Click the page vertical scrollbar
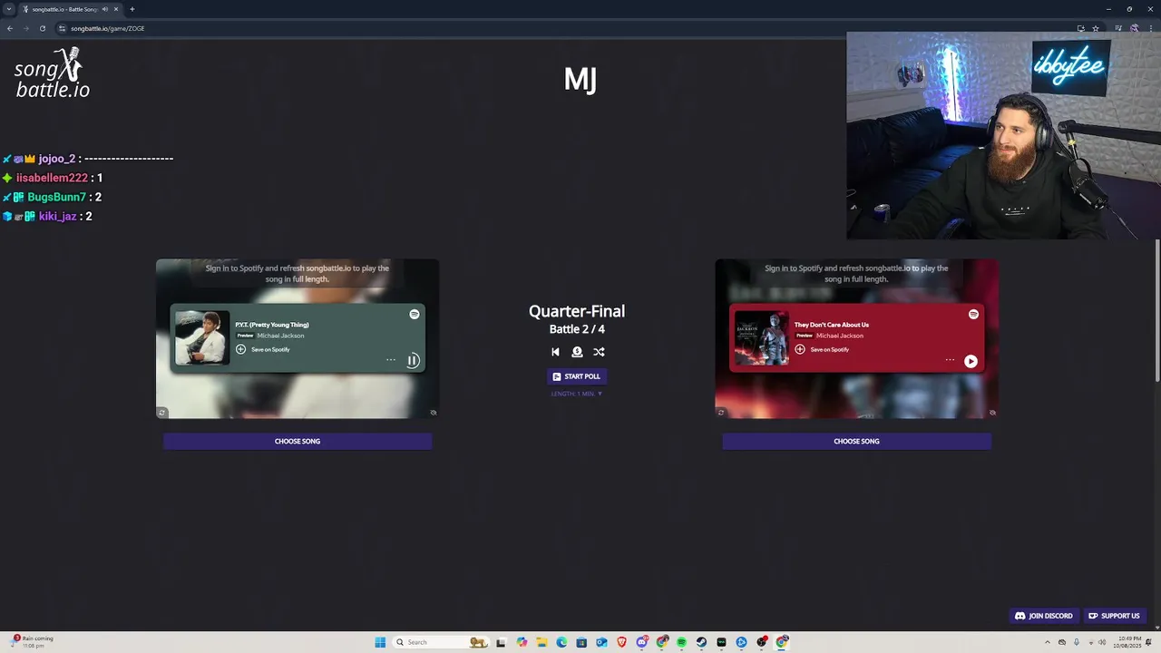This screenshot has width=1161, height=653. tap(1157, 310)
